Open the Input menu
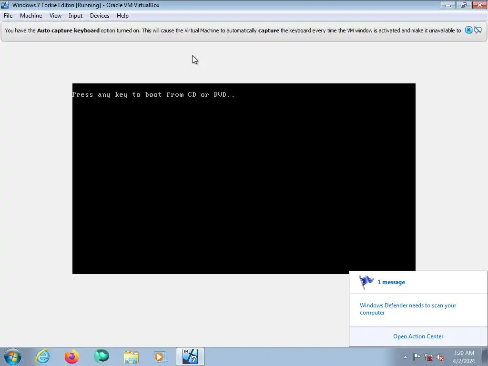 point(76,16)
